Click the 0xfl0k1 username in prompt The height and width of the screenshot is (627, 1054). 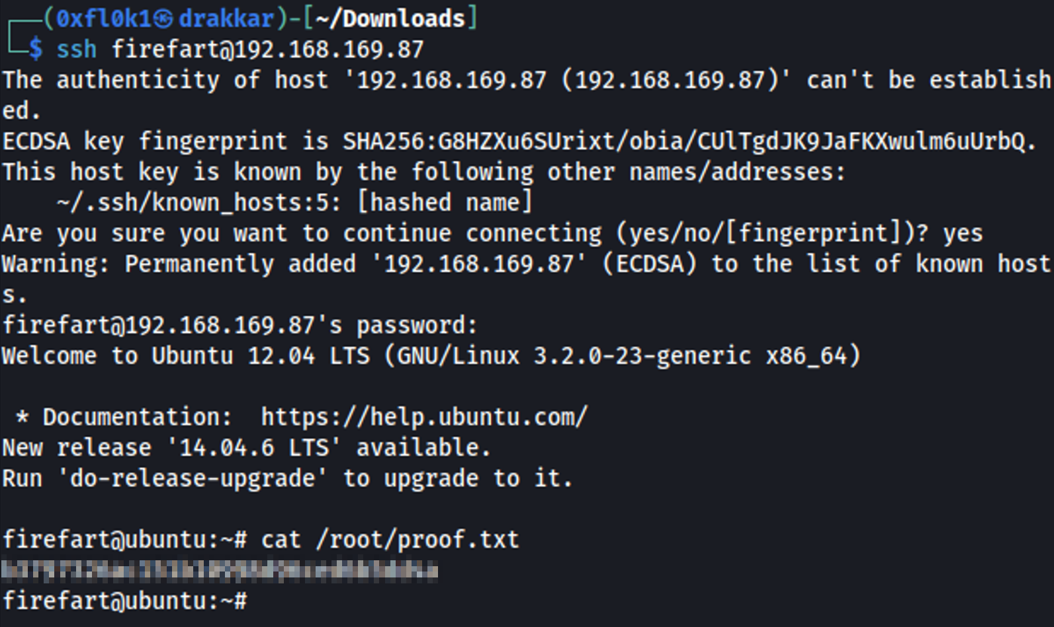(x=105, y=19)
